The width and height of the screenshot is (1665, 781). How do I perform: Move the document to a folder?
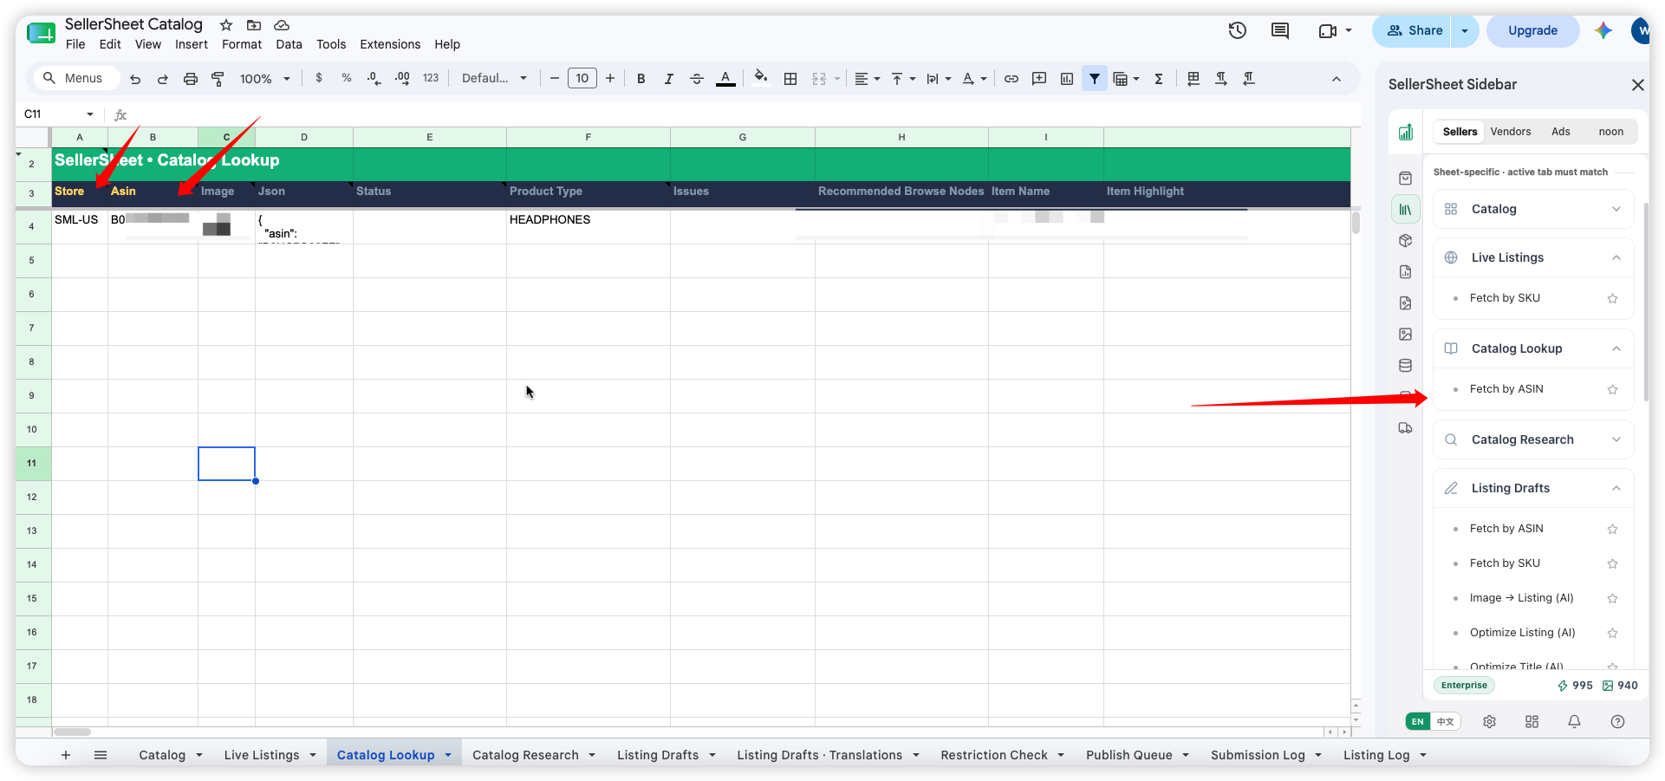point(254,25)
